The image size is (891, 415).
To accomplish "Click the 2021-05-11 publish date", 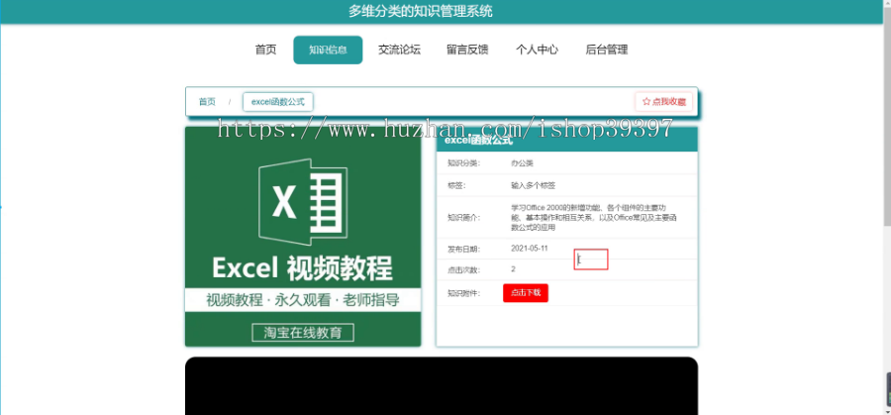I will [530, 249].
